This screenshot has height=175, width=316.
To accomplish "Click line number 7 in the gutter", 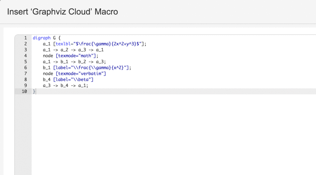I will [25, 73].
